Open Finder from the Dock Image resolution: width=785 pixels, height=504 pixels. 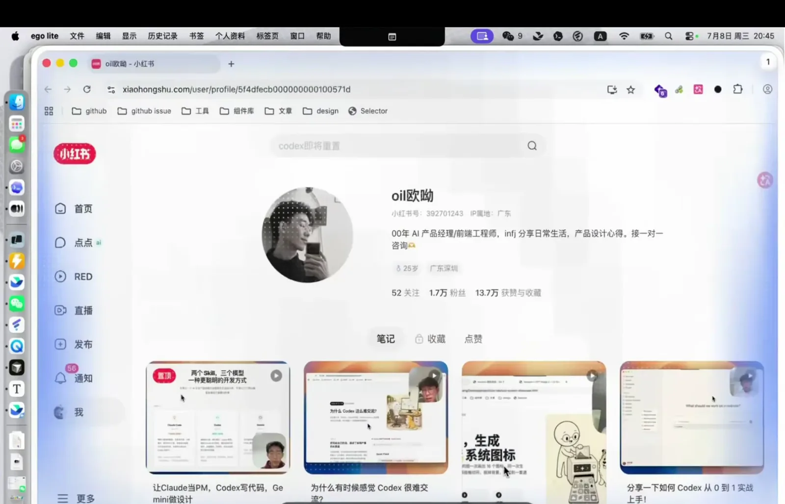click(17, 102)
